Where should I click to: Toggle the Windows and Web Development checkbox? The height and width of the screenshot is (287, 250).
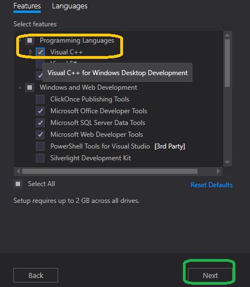click(30, 87)
